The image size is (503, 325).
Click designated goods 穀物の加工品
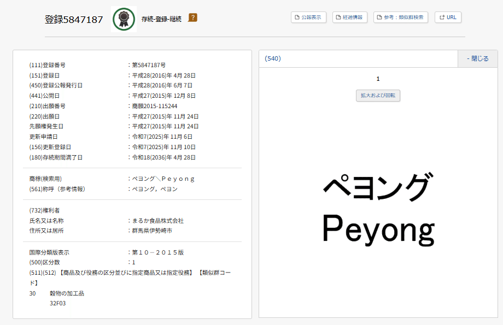pos(67,293)
